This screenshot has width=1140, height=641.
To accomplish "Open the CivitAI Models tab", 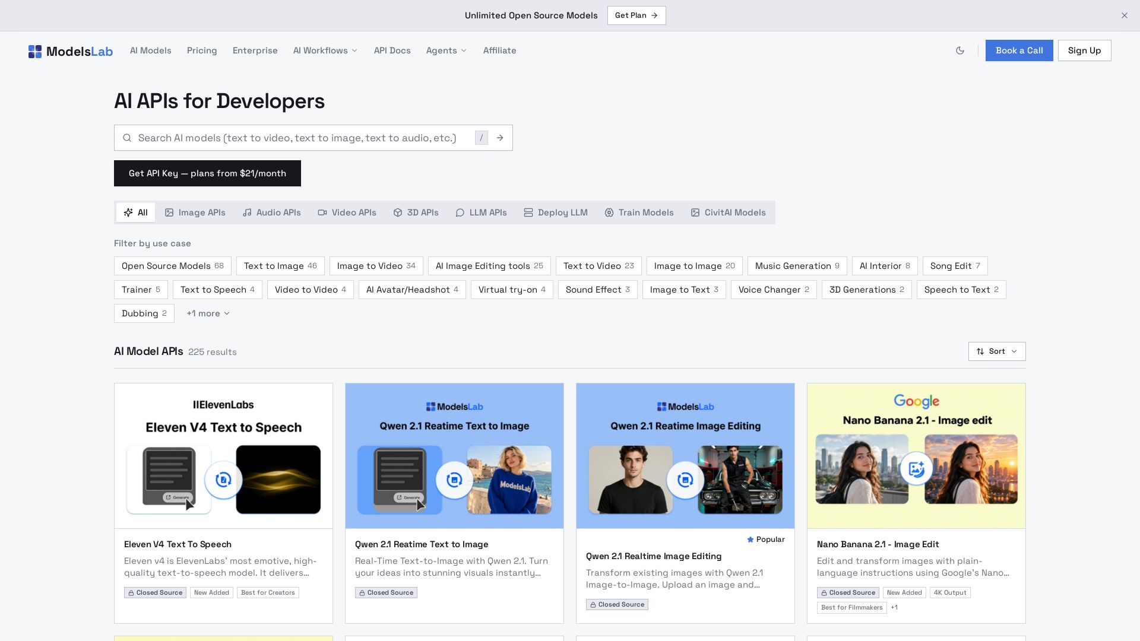I will [x=729, y=212].
